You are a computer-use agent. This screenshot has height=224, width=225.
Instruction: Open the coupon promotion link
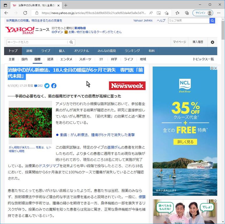[x=95, y=32]
